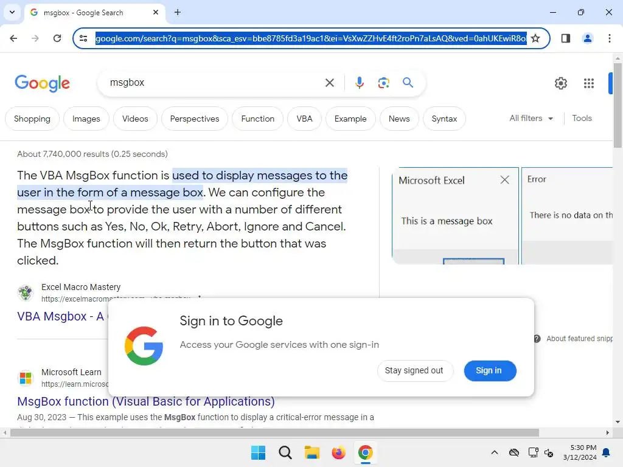This screenshot has height=467, width=623.
Task: Open the Error message box image
Action: coord(567,216)
